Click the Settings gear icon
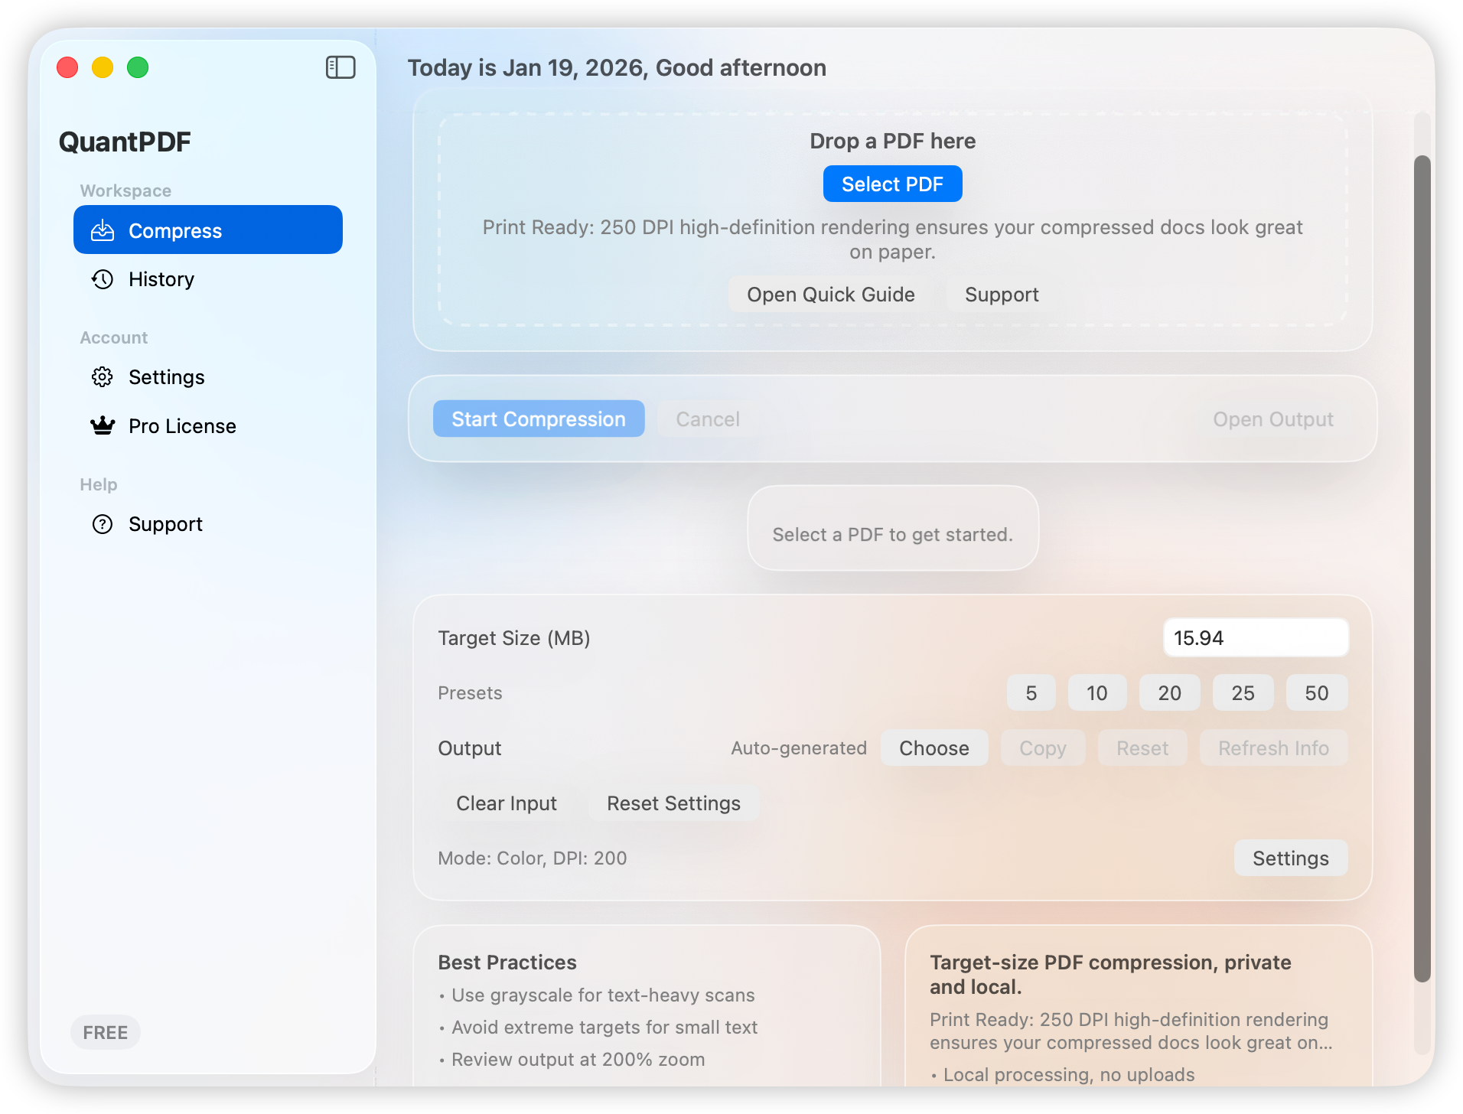Screen dimensions: 1463x1114 point(103,376)
